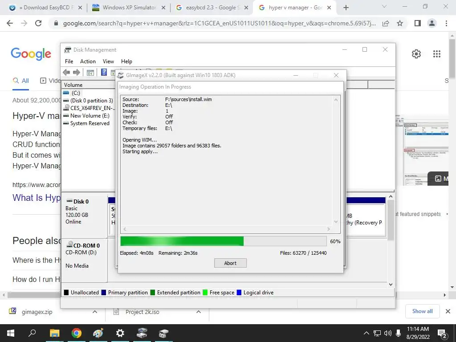Click the disk pane scroll up arrow
The width and height of the screenshot is (456, 342).
click(391, 197)
